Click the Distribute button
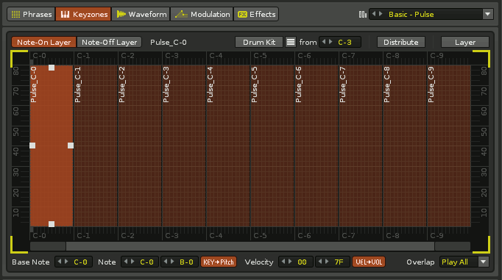This screenshot has height=280, width=502. tap(401, 42)
